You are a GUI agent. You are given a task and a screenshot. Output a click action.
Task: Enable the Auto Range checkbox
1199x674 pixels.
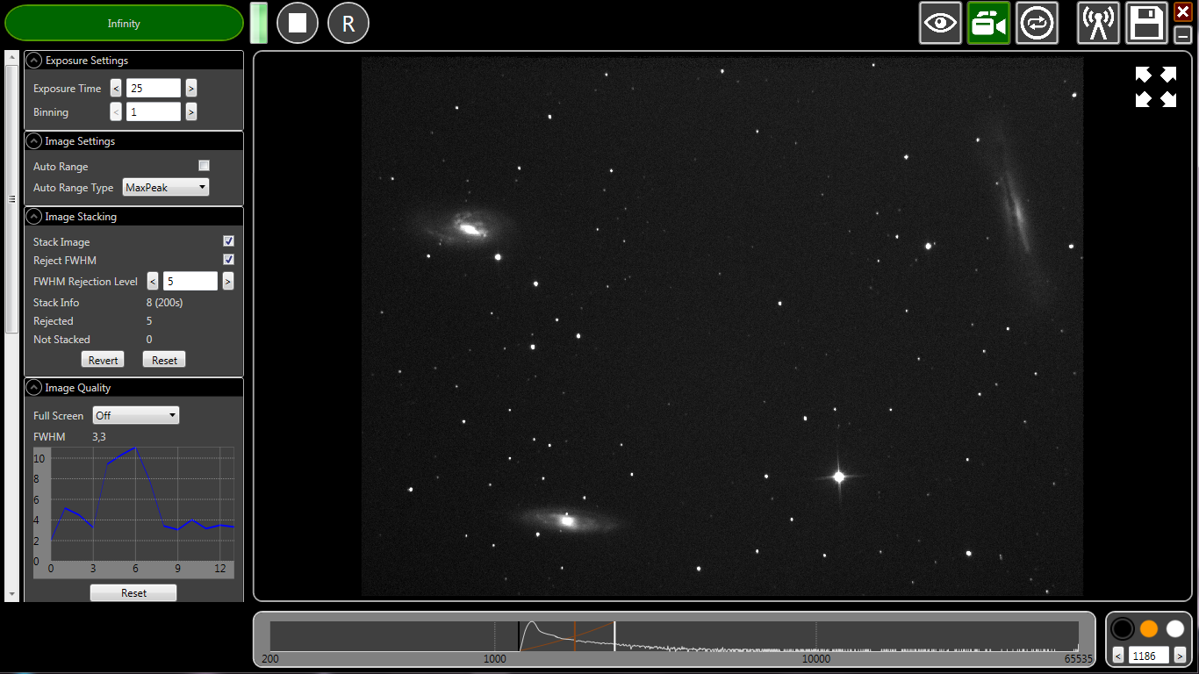point(205,166)
